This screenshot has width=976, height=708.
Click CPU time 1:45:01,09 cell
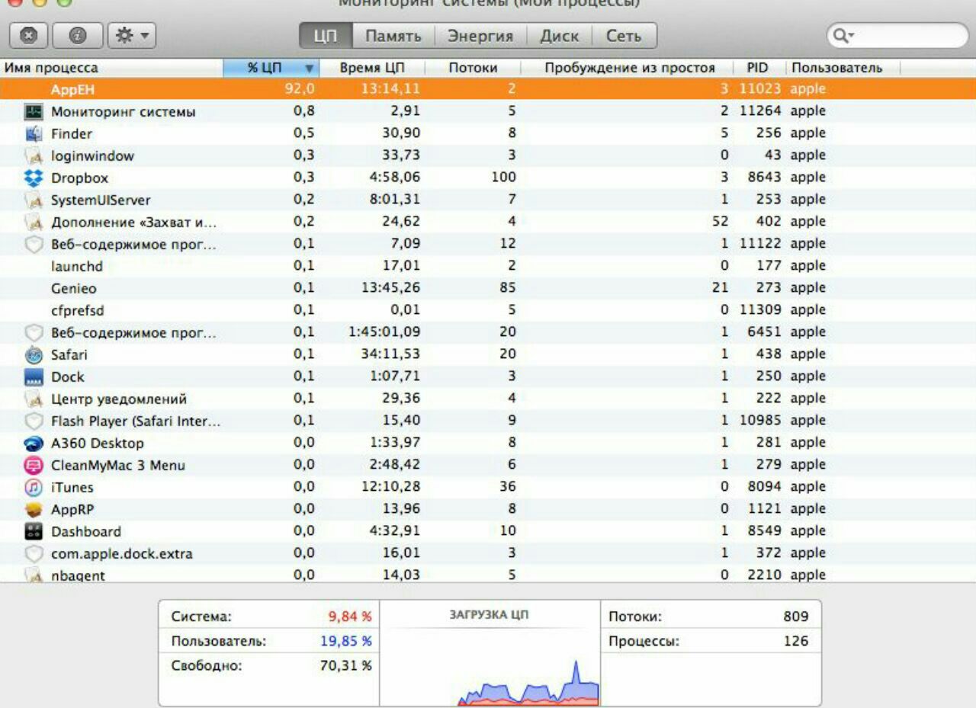[x=384, y=332]
